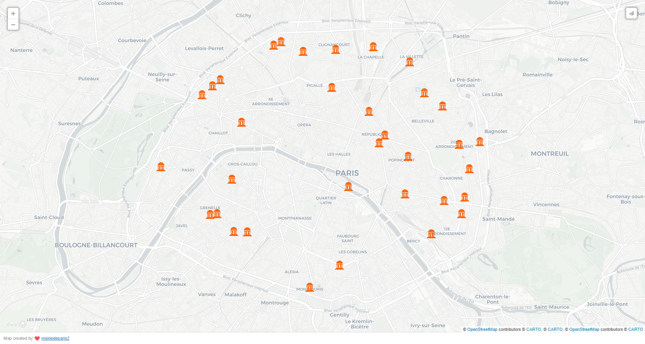Click the Levallois-Perret label
The image size is (645, 344).
[204, 48]
